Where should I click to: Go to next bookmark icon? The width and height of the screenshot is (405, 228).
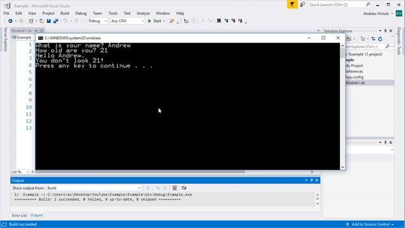(234, 21)
